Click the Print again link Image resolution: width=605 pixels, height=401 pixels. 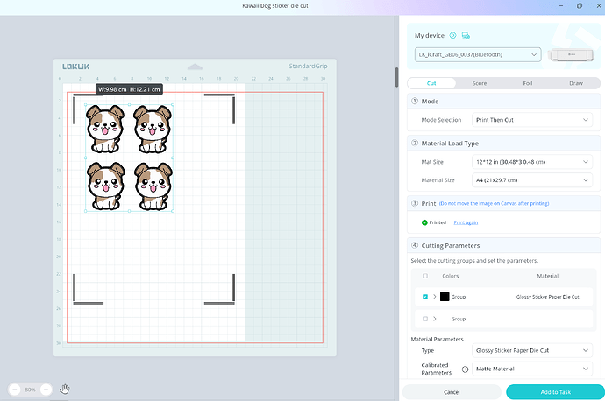(x=466, y=222)
